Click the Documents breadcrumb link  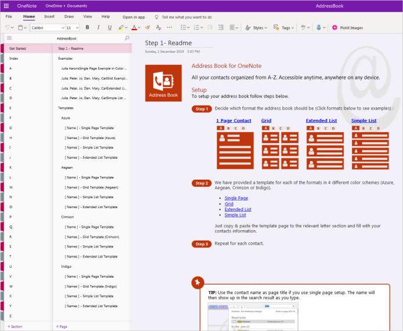pyautogui.click(x=77, y=6)
